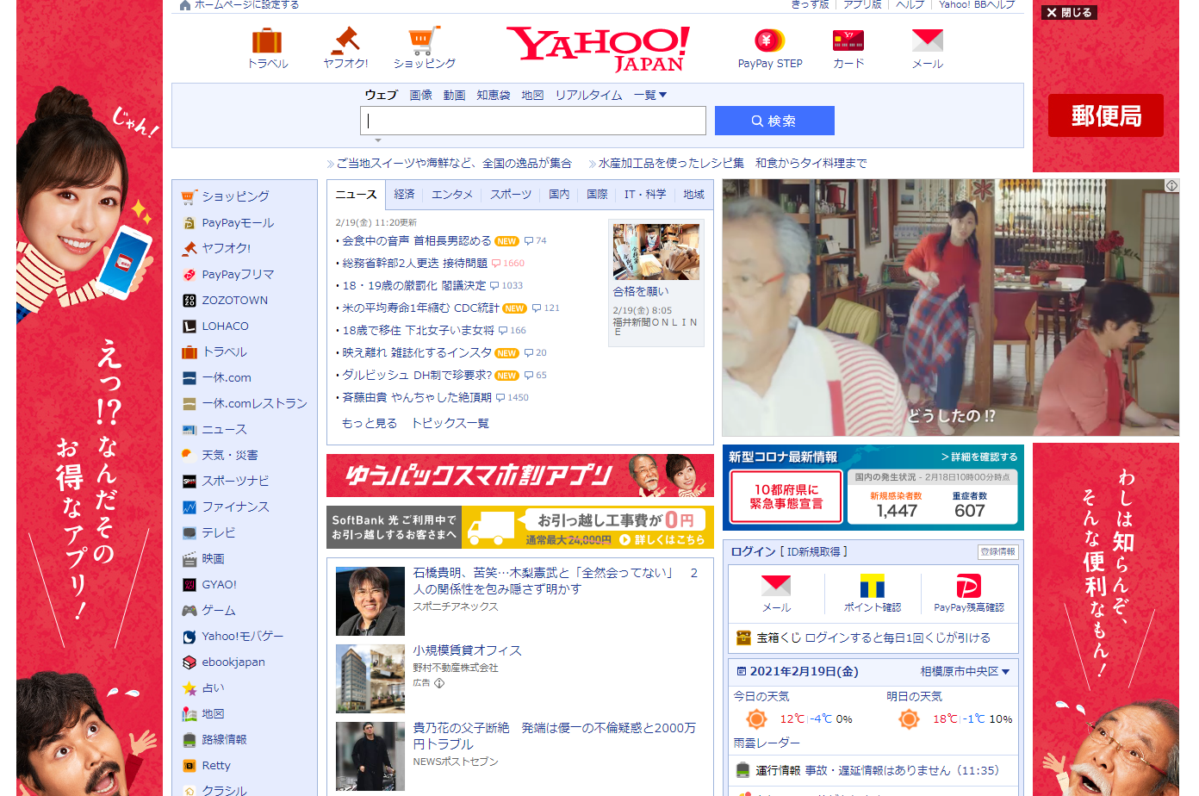1199x796 pixels.
Task: Open メール icon in login panel
Action: point(776,586)
